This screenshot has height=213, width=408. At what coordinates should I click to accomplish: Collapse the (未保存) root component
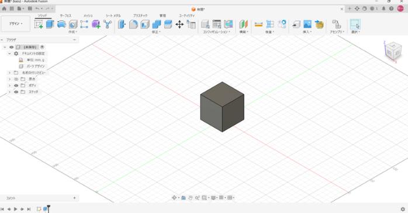tap(5, 47)
